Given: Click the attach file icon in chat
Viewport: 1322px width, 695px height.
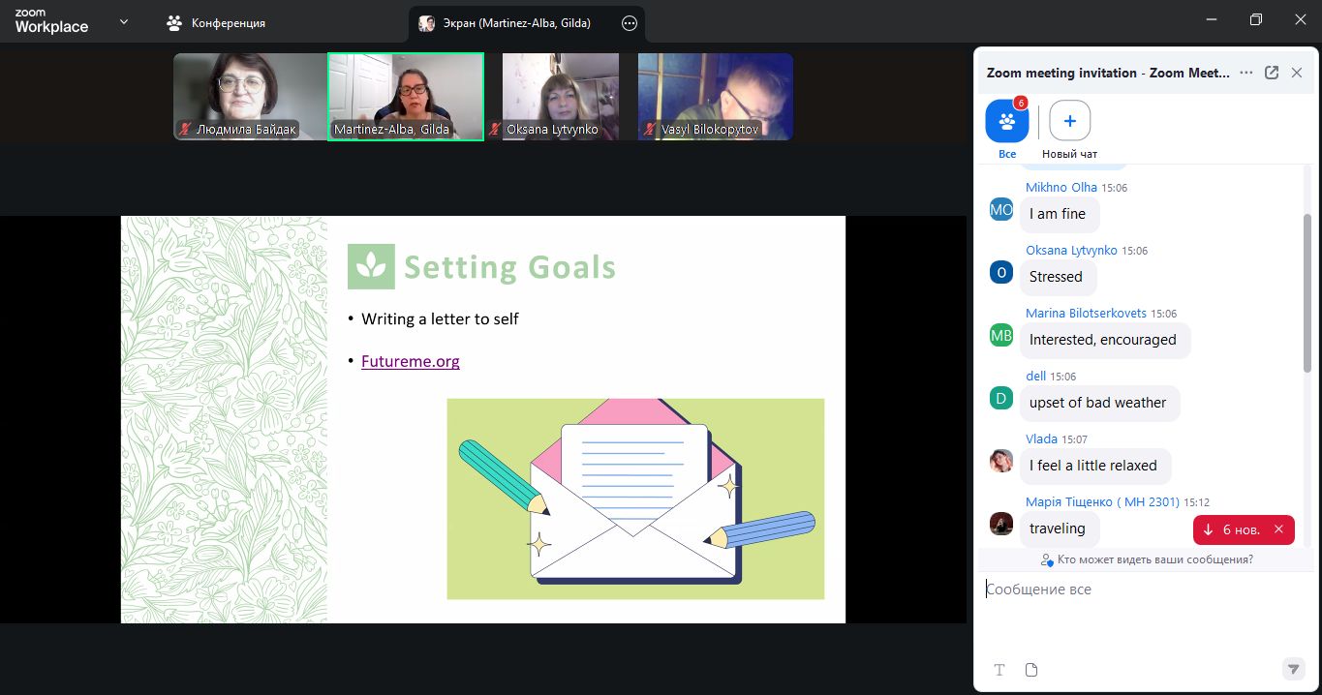Looking at the screenshot, I should point(1031,670).
